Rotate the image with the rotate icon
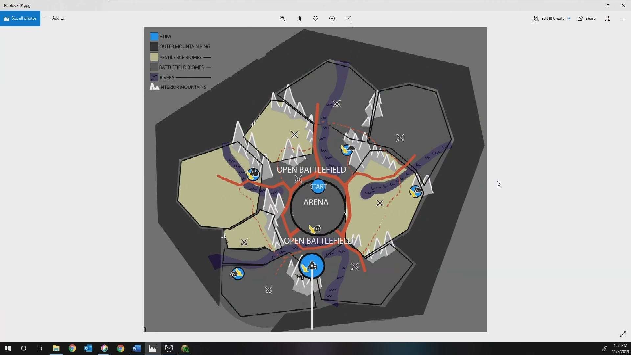Screen dimensions: 631x355 (332, 19)
